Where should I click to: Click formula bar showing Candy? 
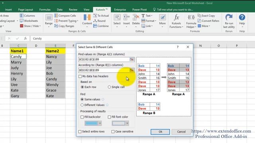click(143, 39)
